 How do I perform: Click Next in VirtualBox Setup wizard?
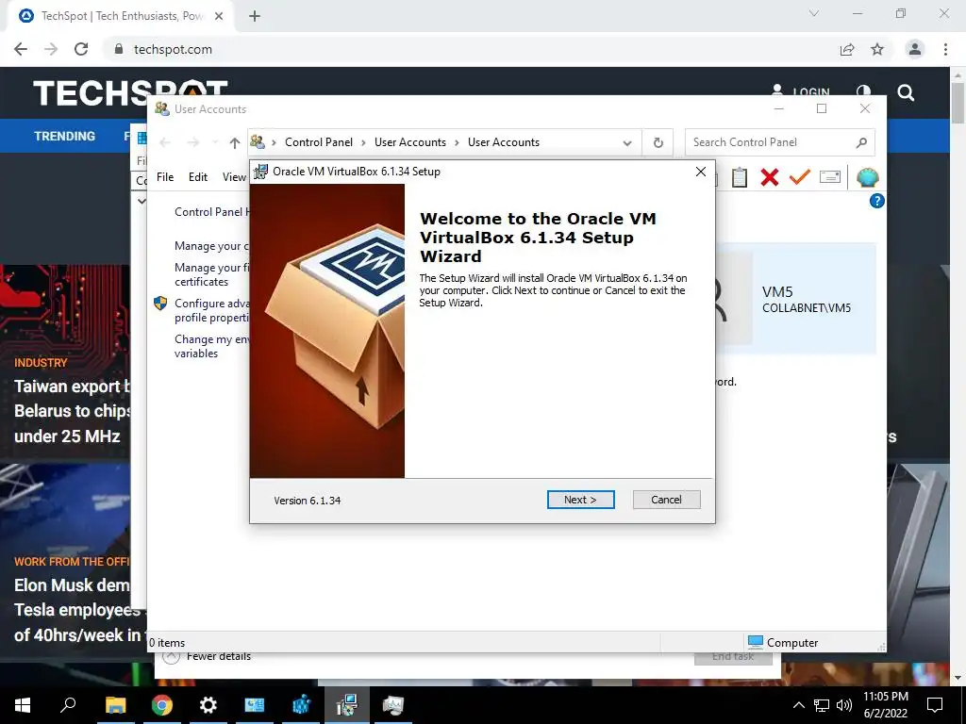pyautogui.click(x=580, y=500)
